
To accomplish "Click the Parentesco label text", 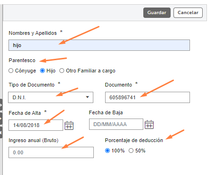I will (22, 60).
